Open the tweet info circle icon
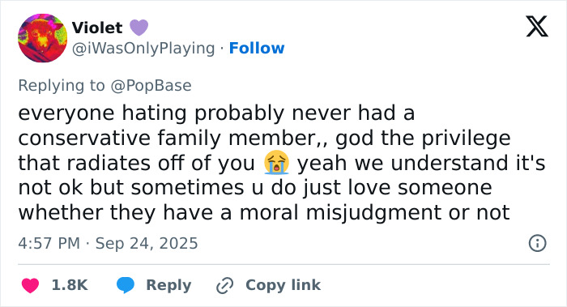Viewport: 567px width, 307px height. coord(537,243)
